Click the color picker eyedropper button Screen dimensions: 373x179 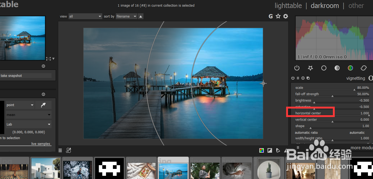click(x=43, y=105)
